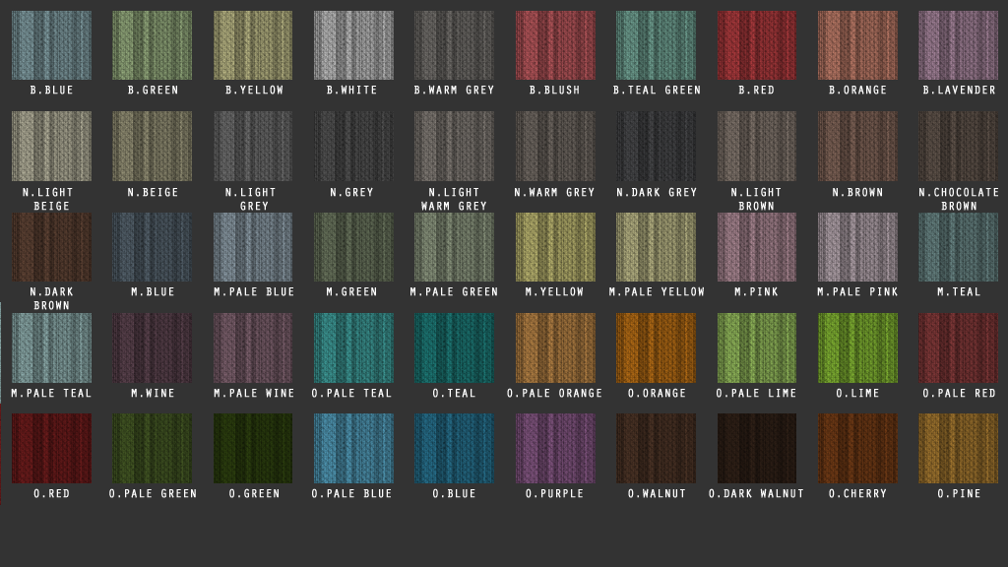Choose the B.LAVENDER swatch
The width and height of the screenshot is (1008, 567).
pyautogui.click(x=958, y=45)
